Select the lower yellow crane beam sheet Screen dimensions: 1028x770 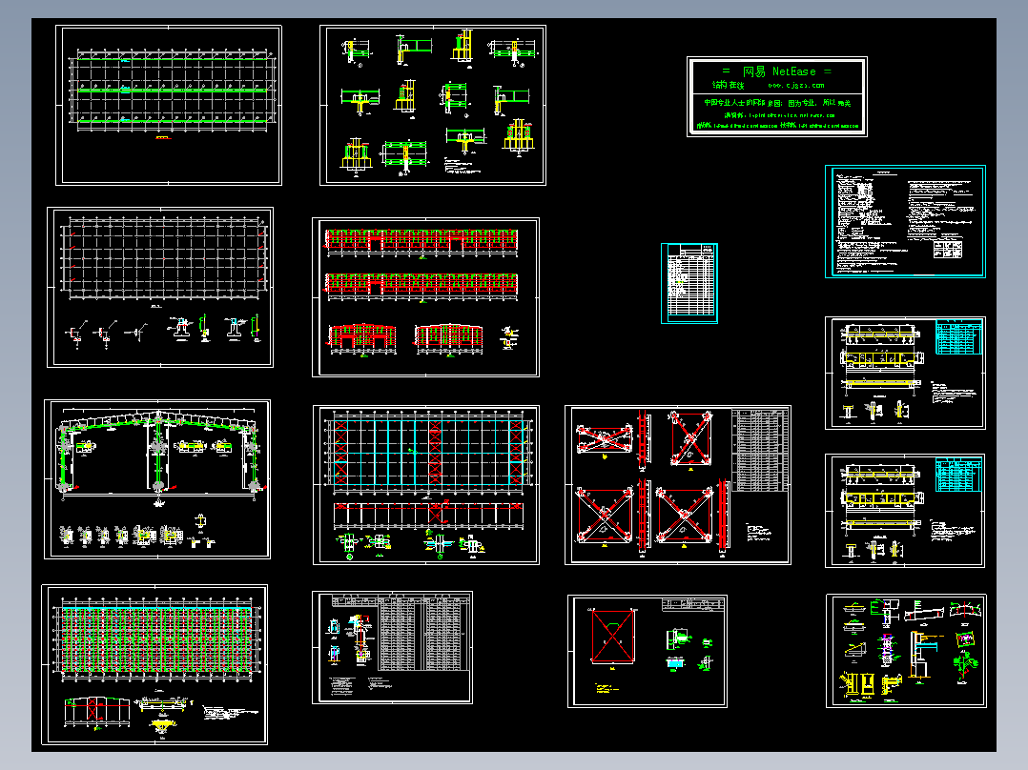click(905, 511)
